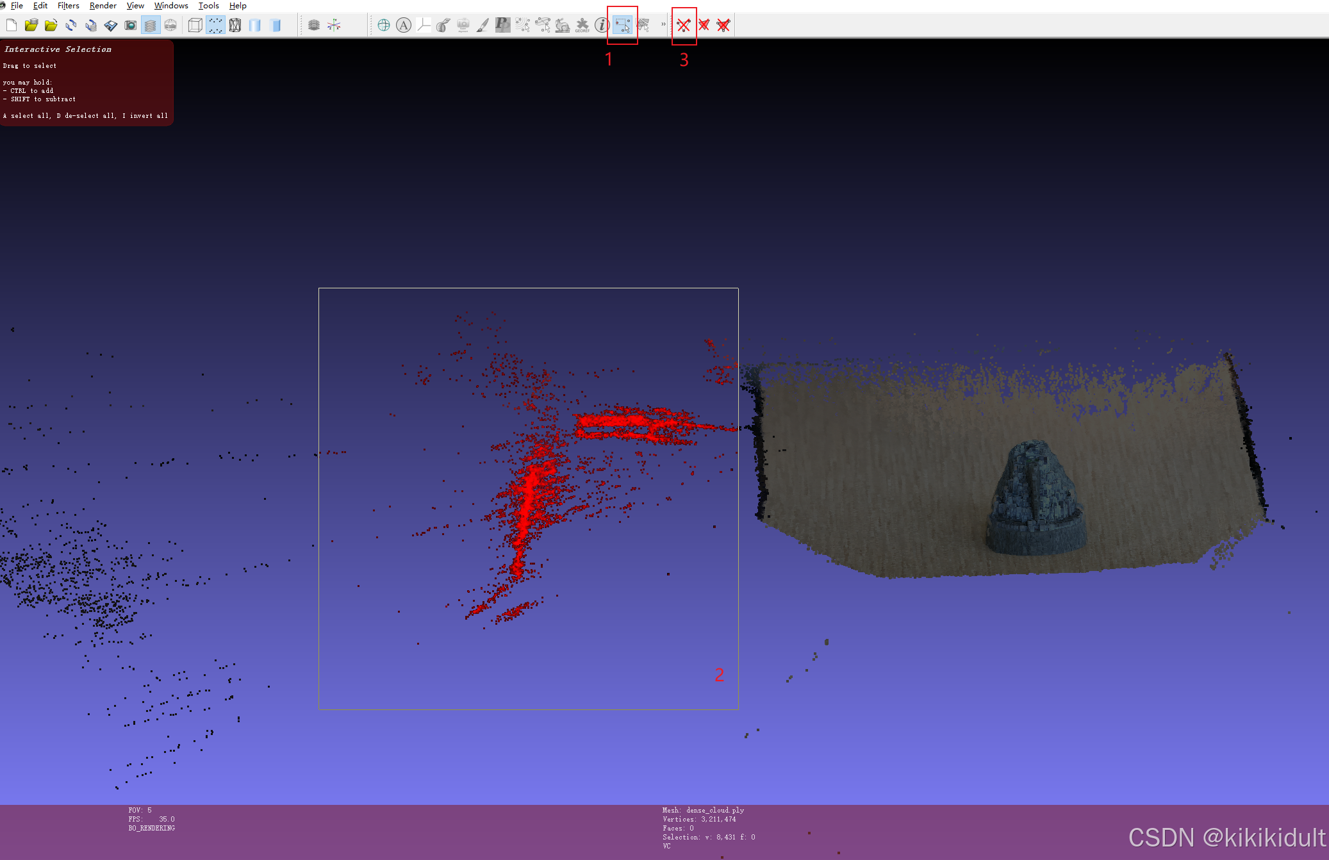Activate the Select Vertices rectangle tool
The image size is (1329, 860).
tap(622, 25)
